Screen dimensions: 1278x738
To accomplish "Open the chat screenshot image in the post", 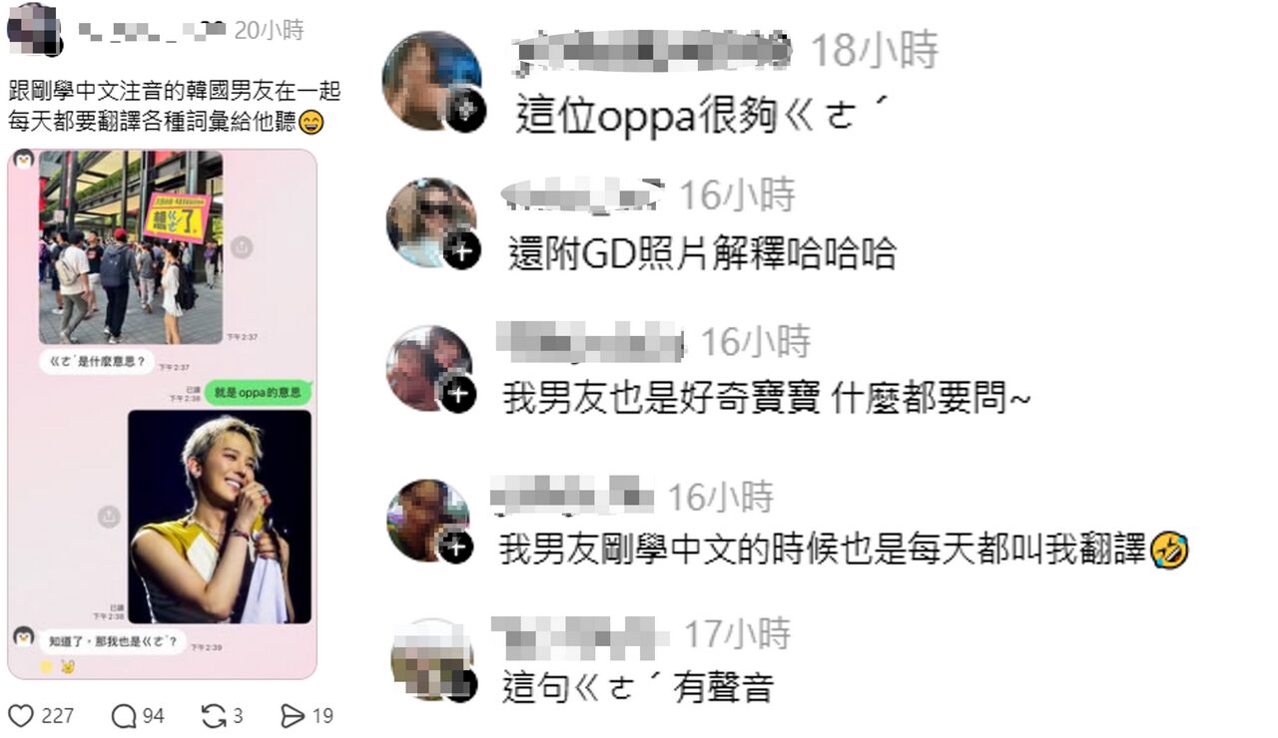I will click(x=163, y=413).
